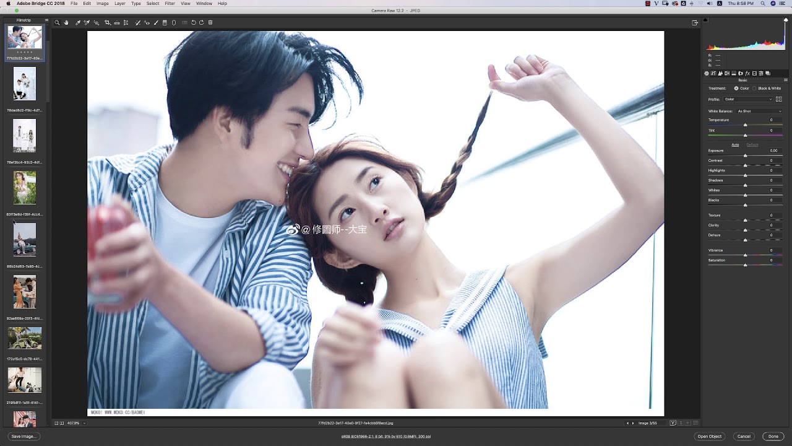This screenshot has height=446, width=792.
Task: Select Color treatment radio button
Action: coord(736,88)
